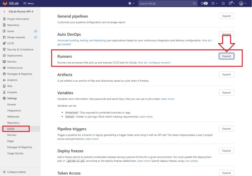Open GitLab-Runner-RPI-4 project title
The height and width of the screenshot is (176, 252).
point(21,11)
